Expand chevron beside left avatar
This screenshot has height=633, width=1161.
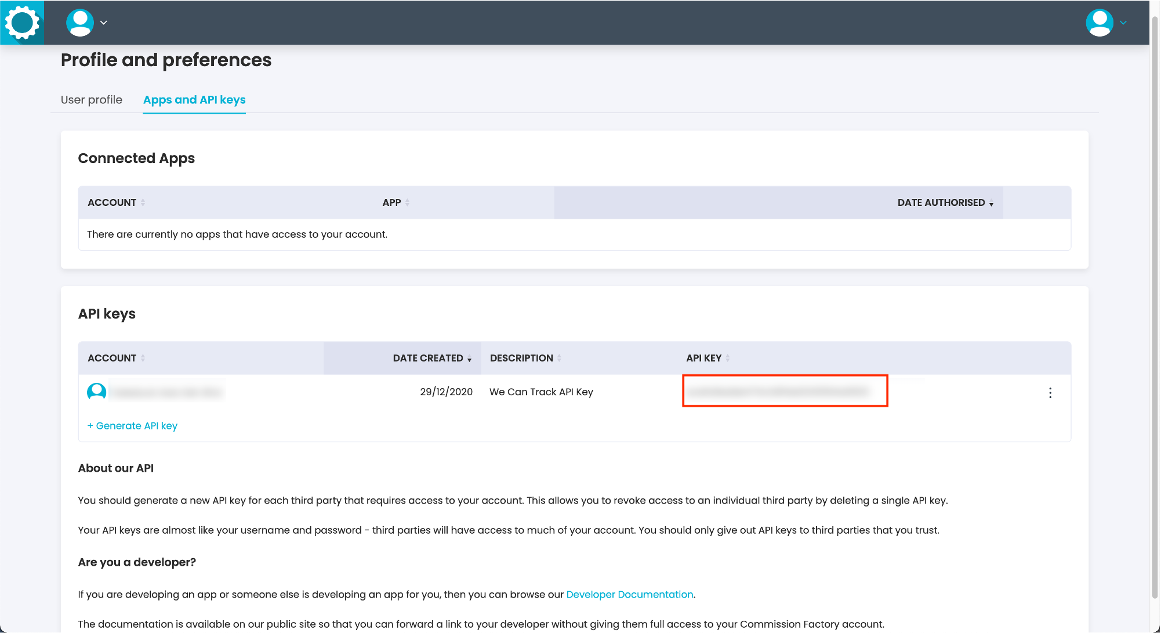[x=104, y=23]
